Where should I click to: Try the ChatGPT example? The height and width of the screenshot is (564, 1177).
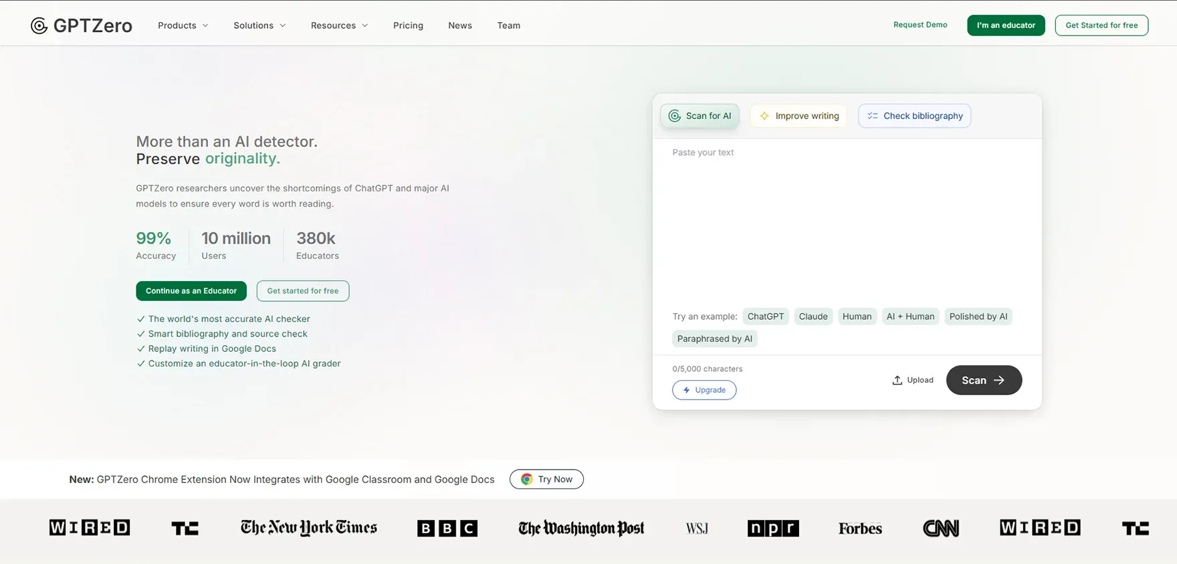tap(766, 316)
